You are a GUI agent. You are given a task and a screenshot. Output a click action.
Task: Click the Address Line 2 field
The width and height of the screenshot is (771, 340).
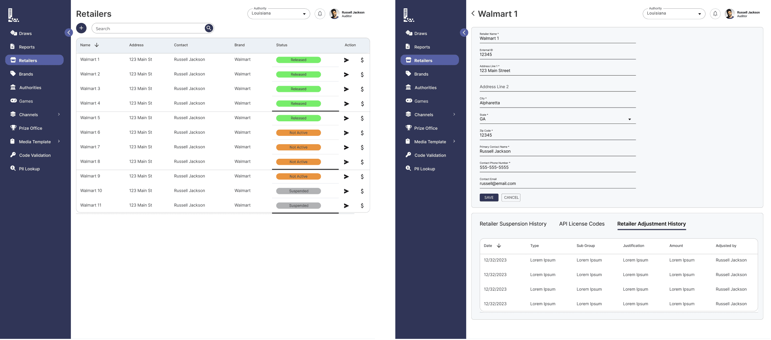558,86
